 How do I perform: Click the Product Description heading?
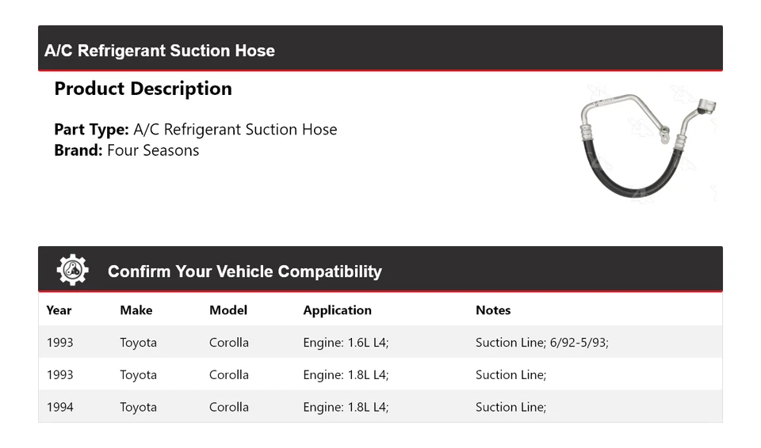pyautogui.click(x=143, y=89)
